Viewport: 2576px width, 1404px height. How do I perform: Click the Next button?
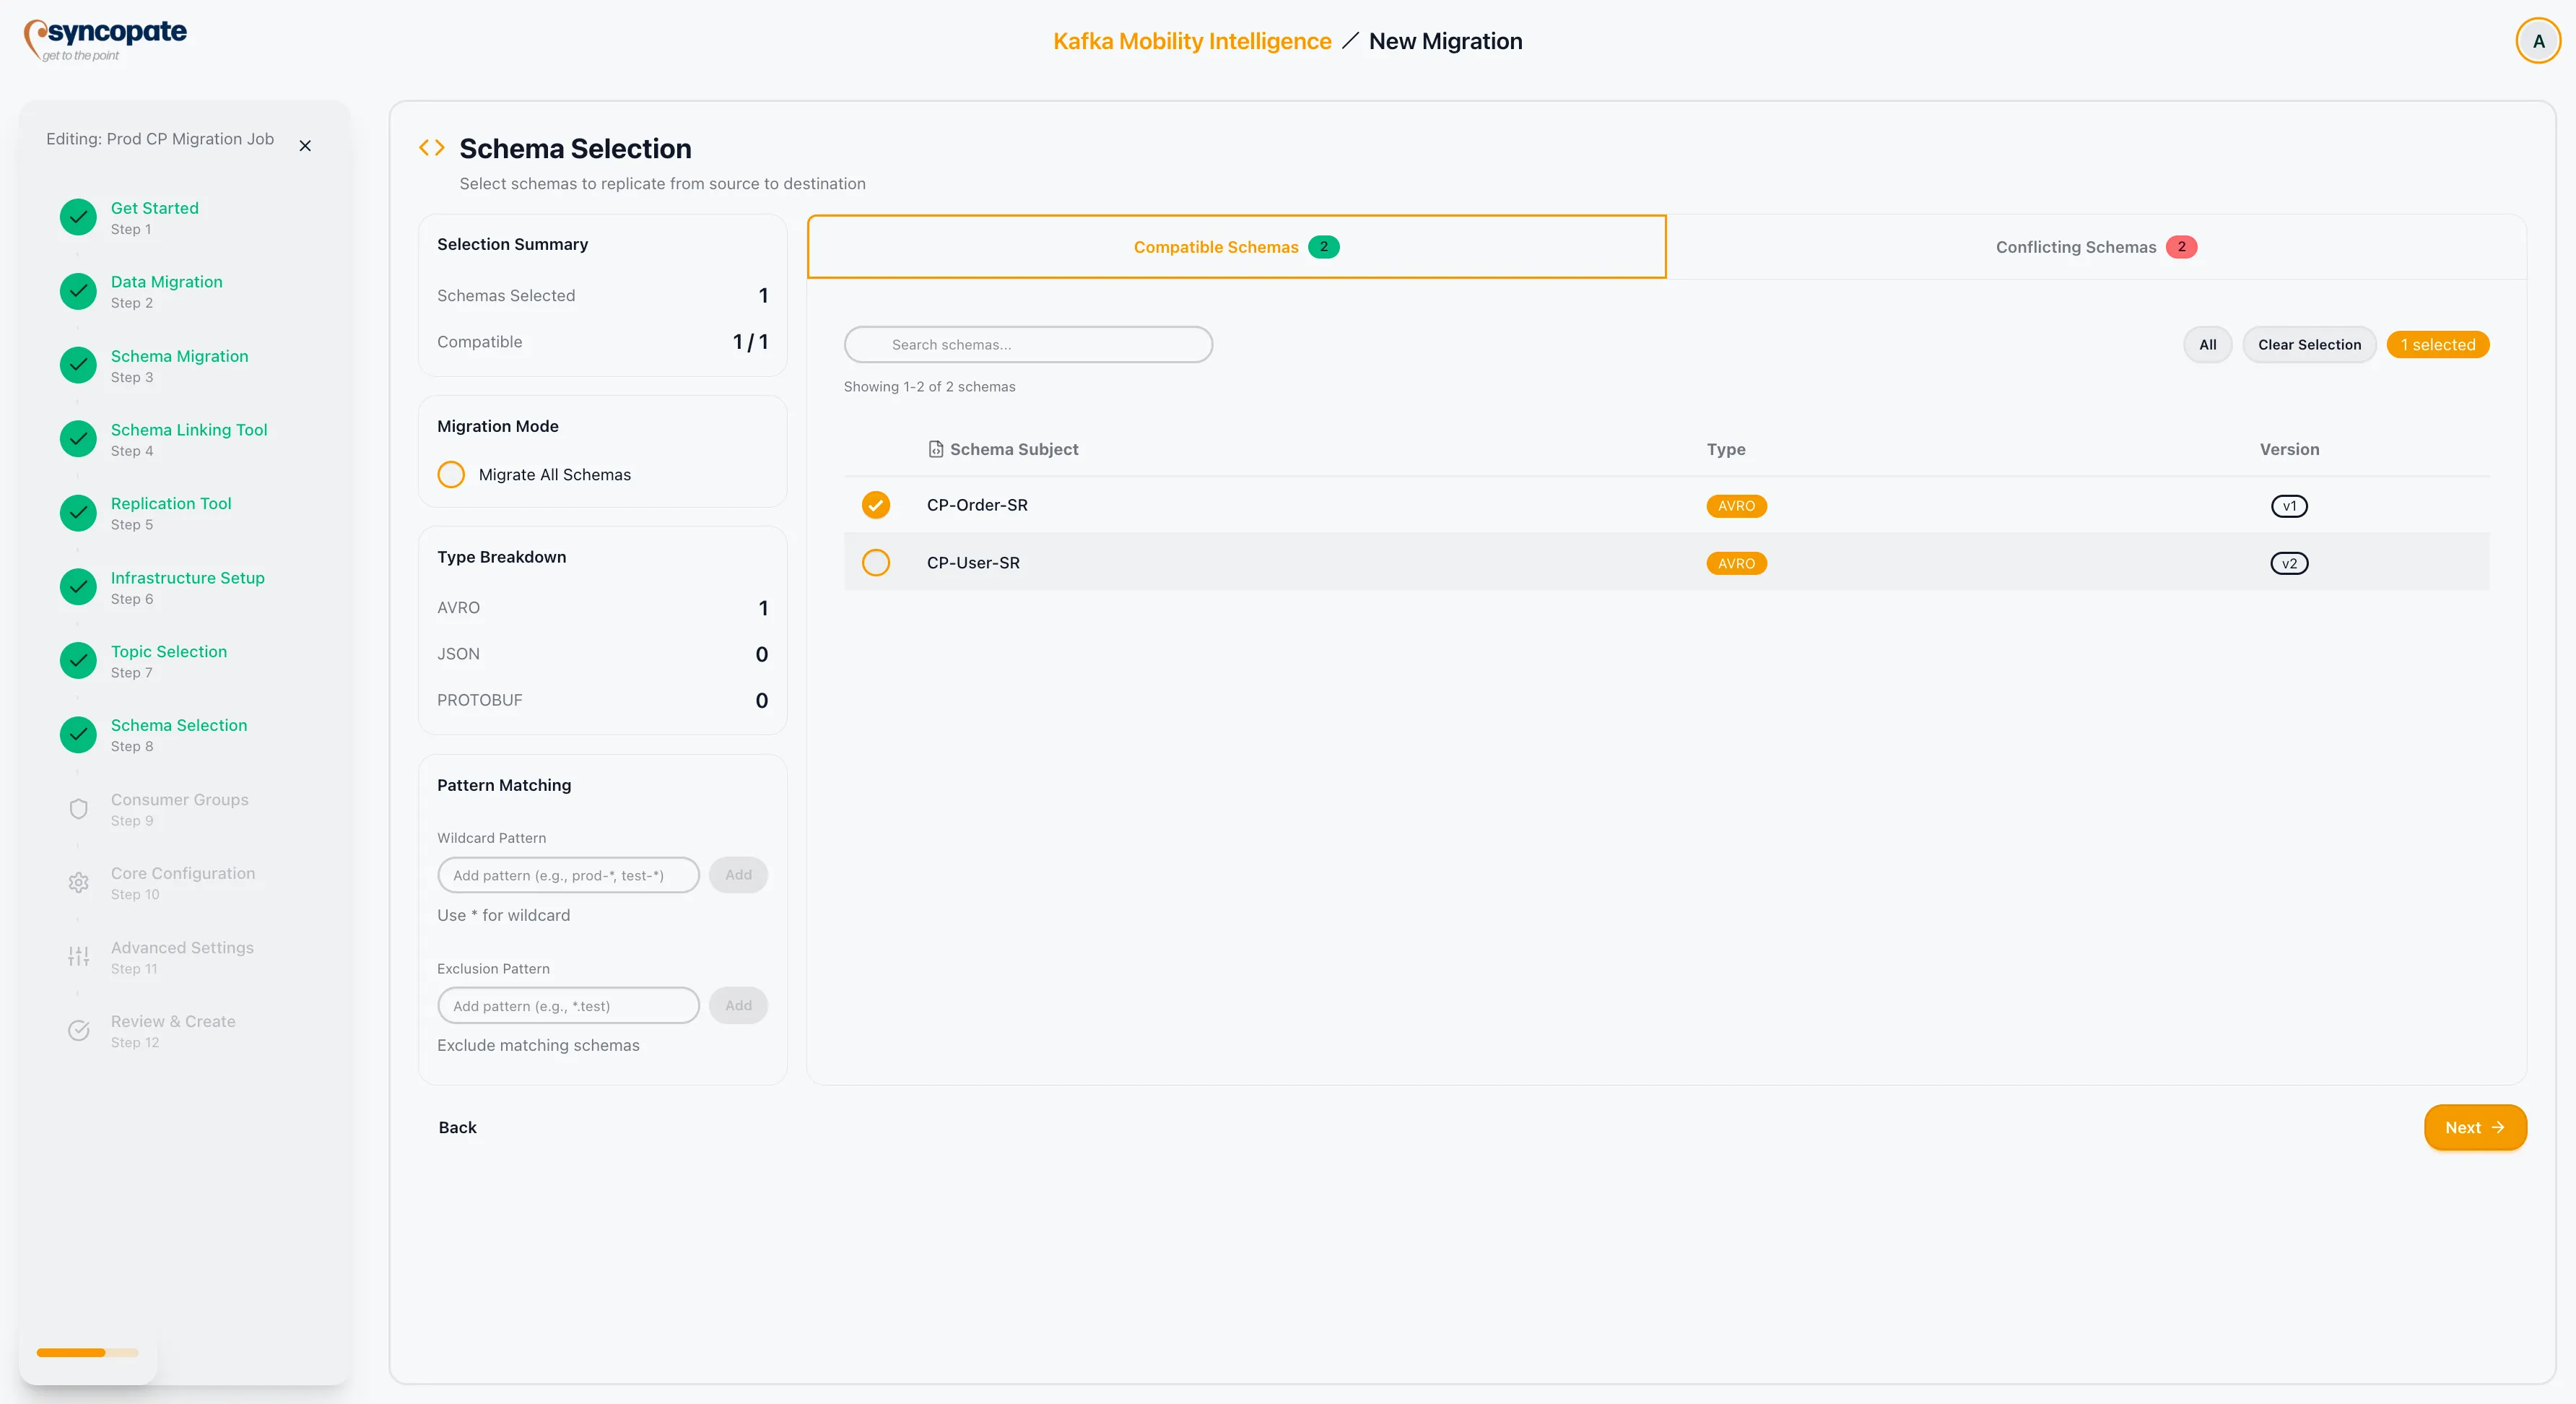2475,1127
